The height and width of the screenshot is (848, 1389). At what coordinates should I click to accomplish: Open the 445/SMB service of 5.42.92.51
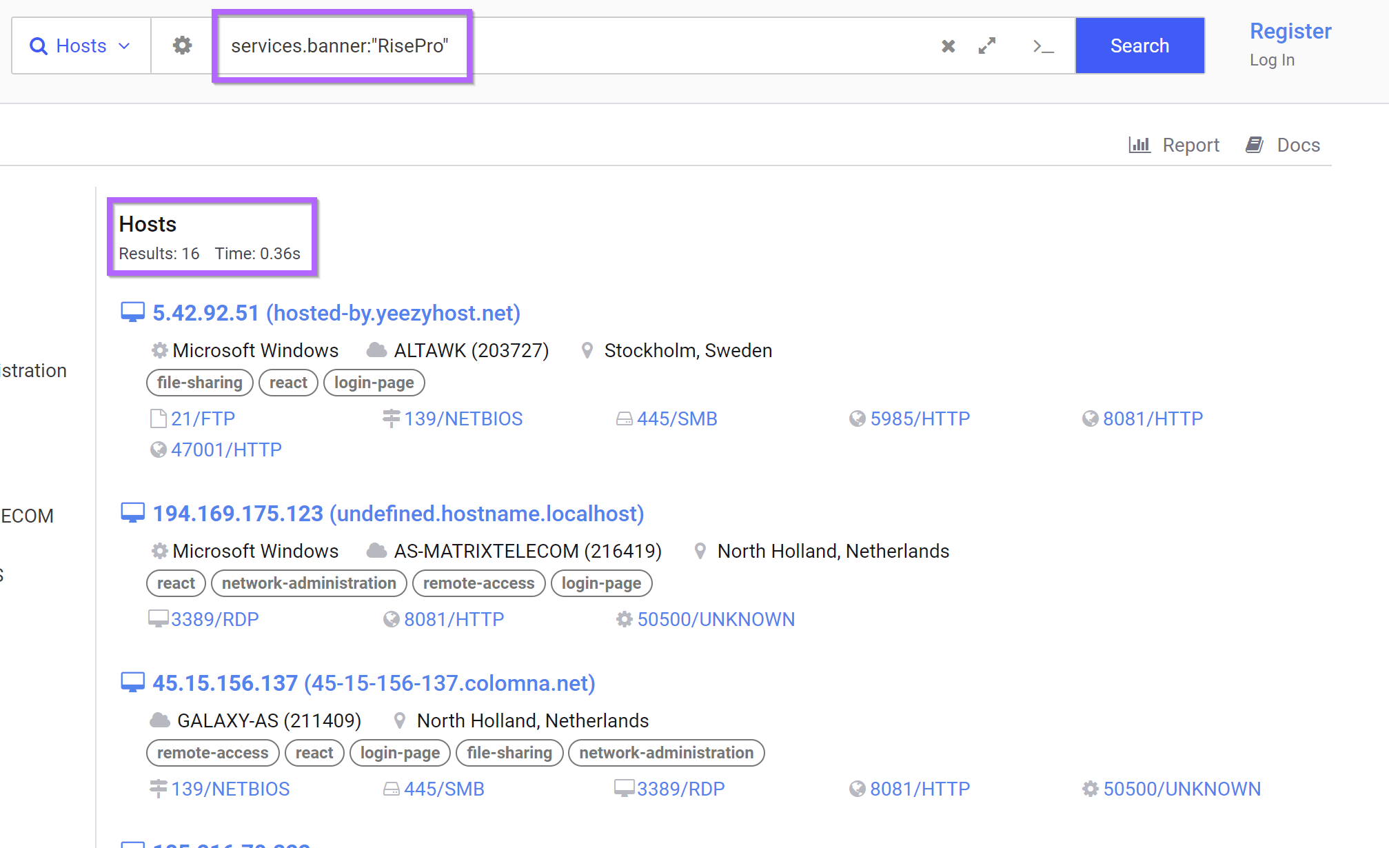[676, 418]
